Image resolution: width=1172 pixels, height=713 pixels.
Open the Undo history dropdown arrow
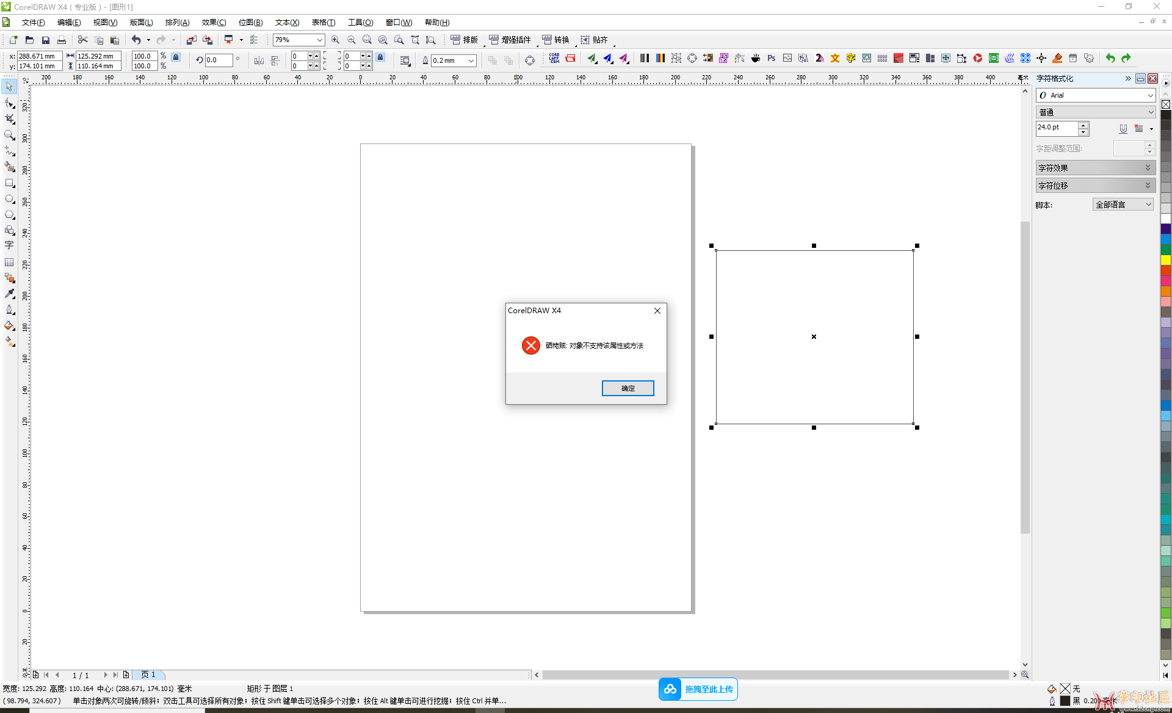coord(148,40)
